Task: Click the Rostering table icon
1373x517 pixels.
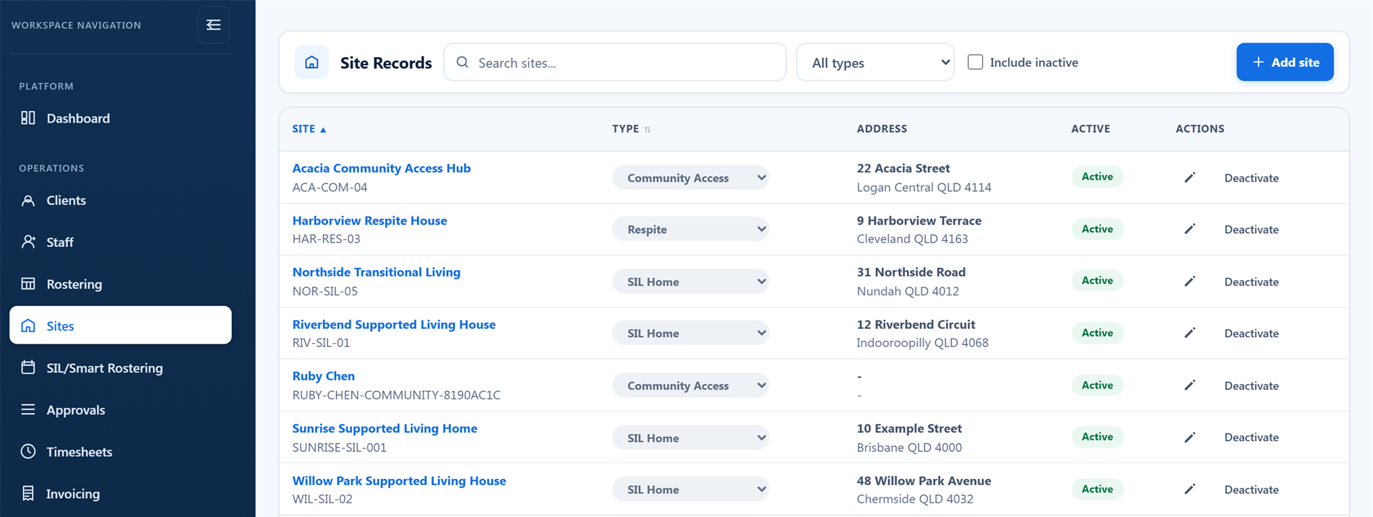Action: tap(28, 284)
